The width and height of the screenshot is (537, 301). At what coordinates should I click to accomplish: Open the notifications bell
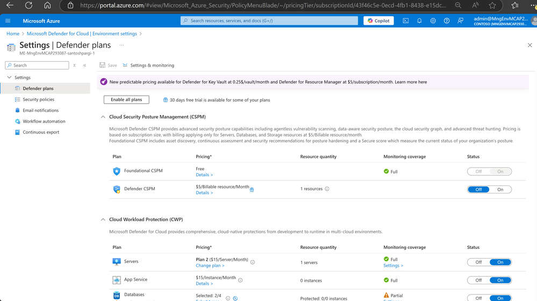click(419, 21)
